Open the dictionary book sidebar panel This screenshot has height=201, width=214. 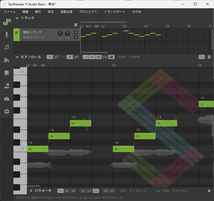[7, 73]
